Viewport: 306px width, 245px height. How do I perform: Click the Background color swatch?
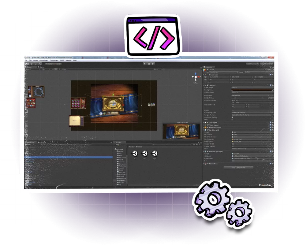[x=251, y=90]
